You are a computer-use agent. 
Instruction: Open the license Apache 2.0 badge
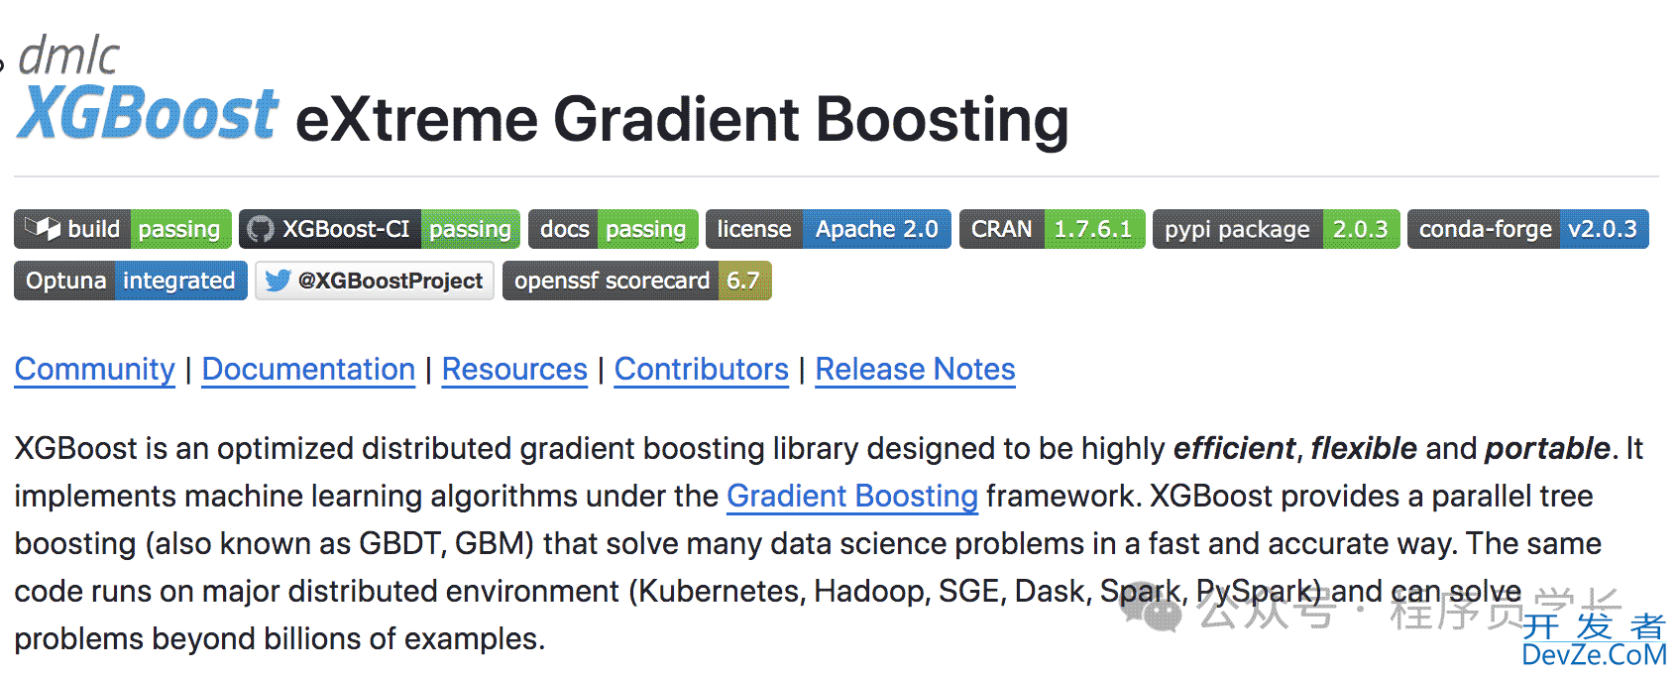pyautogui.click(x=829, y=229)
